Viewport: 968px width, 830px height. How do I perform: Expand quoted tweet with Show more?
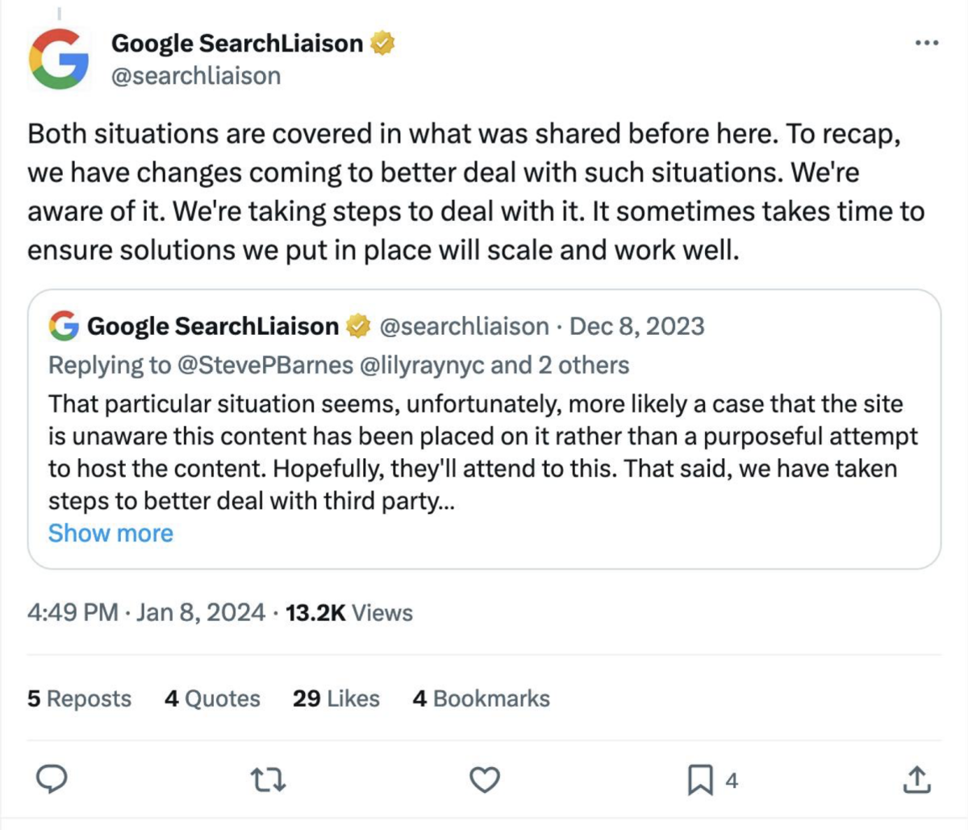pyautogui.click(x=111, y=533)
